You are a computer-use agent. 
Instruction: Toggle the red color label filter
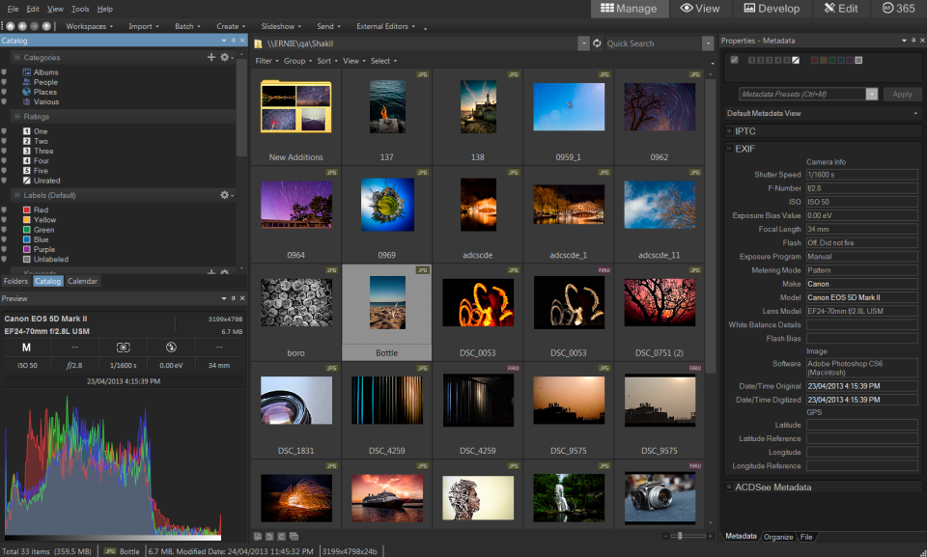click(814, 60)
